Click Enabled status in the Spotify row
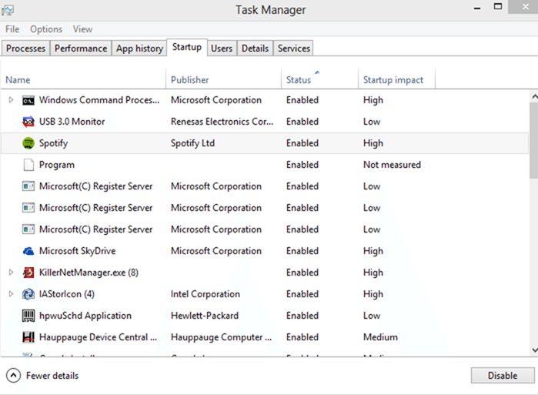The width and height of the screenshot is (538, 395). (302, 143)
